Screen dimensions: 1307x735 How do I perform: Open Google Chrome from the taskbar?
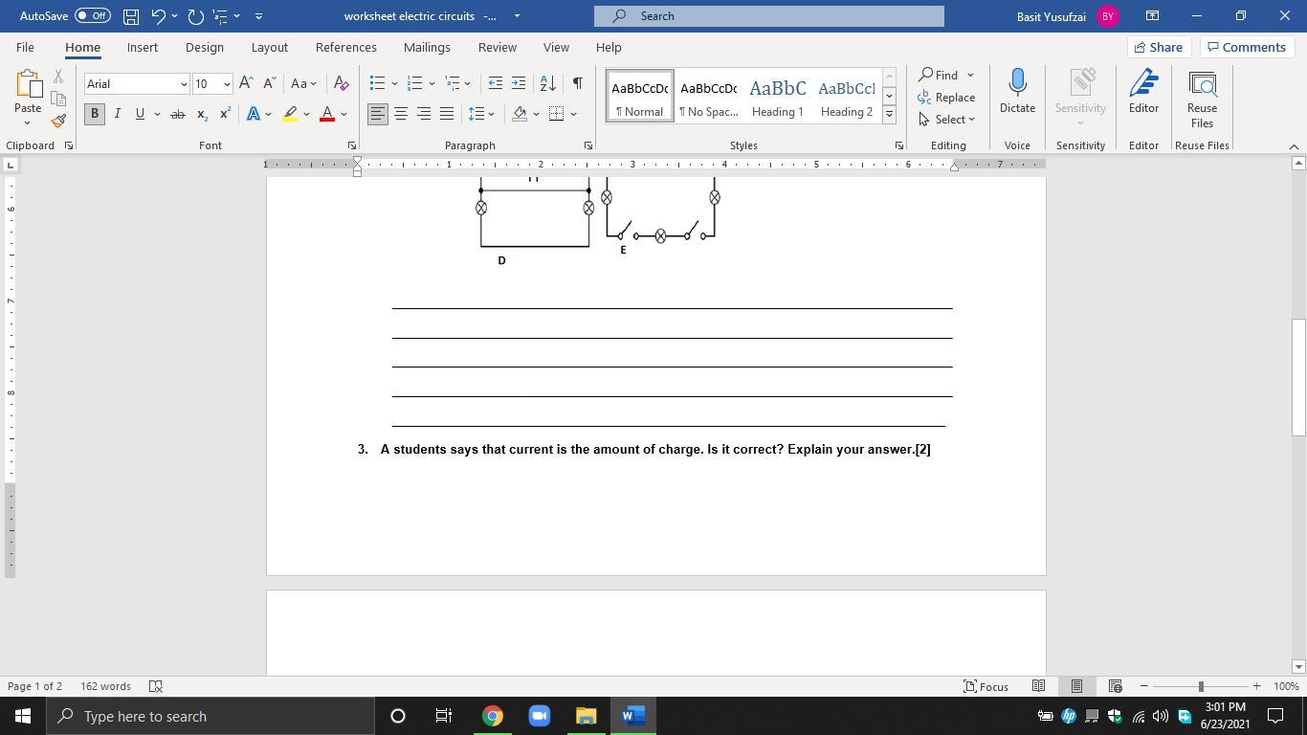coord(492,716)
